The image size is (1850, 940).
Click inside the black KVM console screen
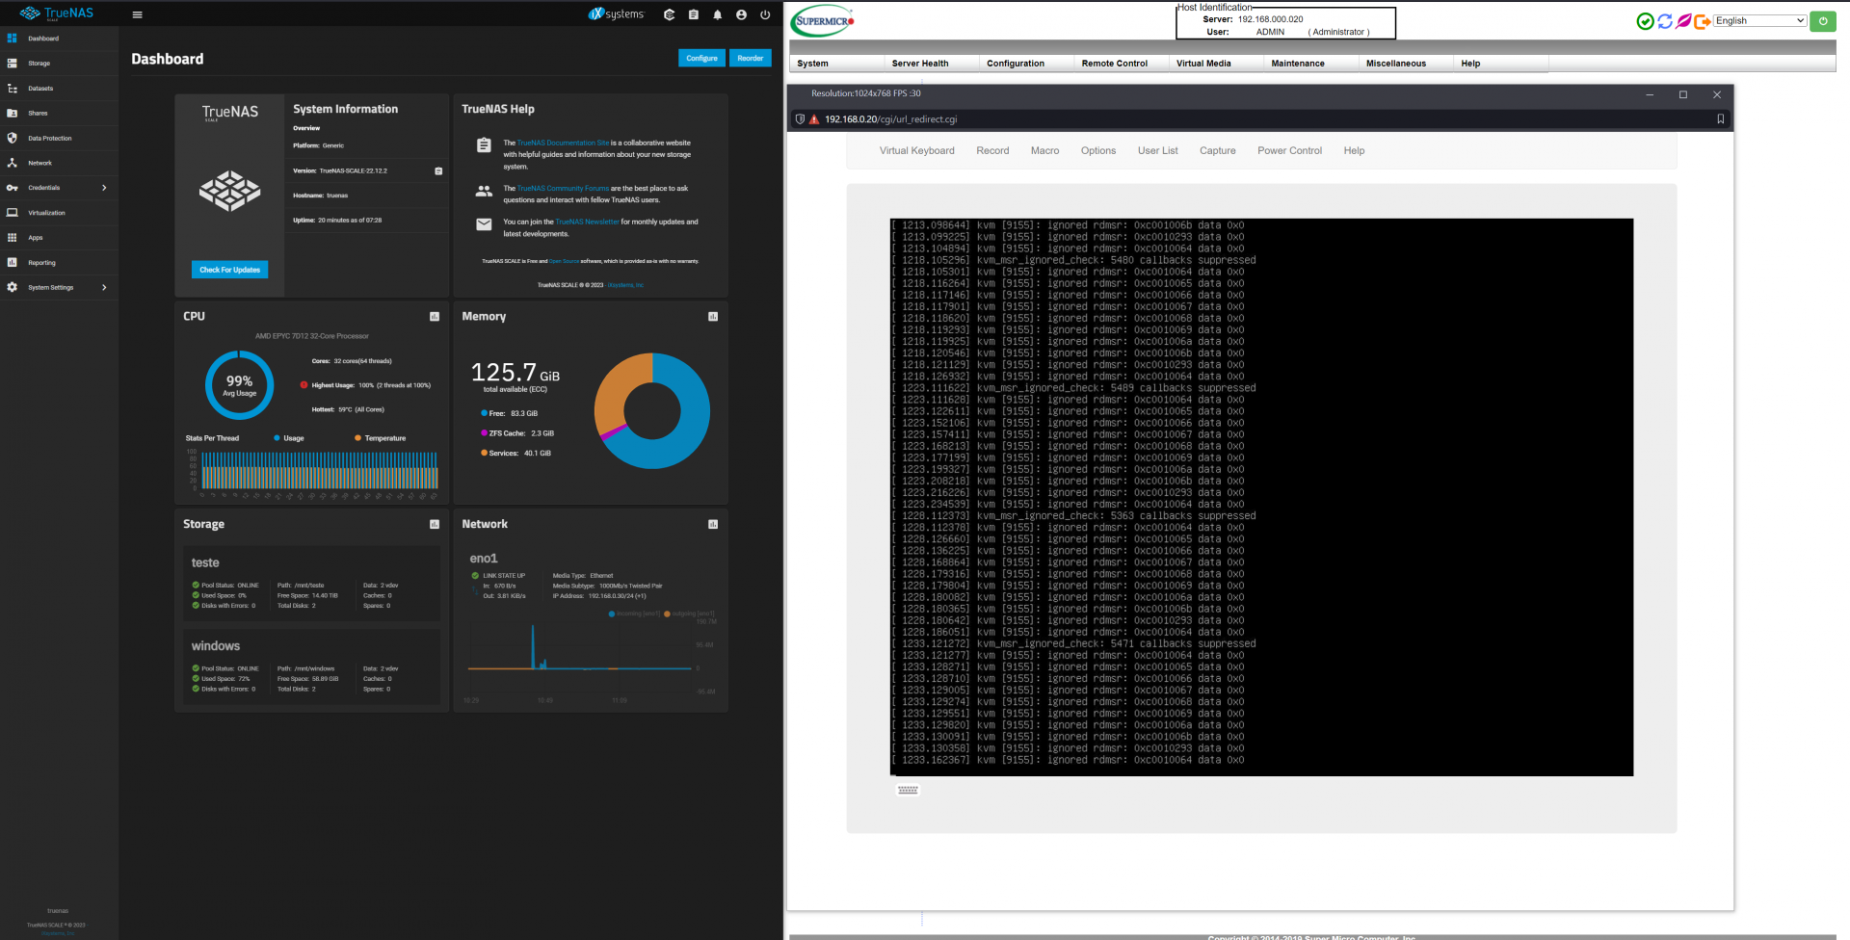tap(1261, 497)
